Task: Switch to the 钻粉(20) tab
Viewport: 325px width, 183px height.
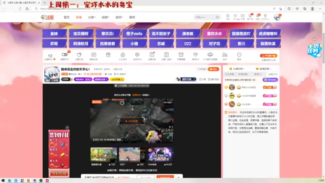Action: (x=273, y=74)
